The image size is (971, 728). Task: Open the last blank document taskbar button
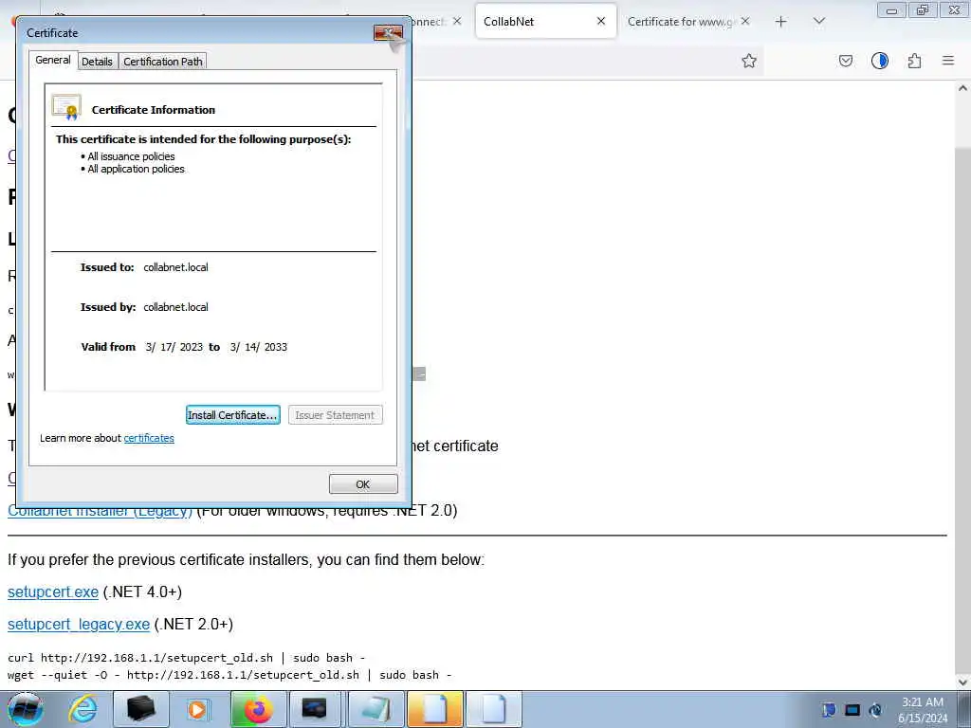tap(493, 709)
